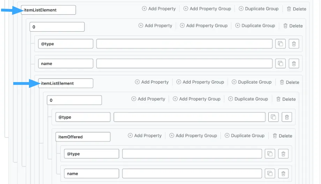The image size is (321, 184).
Task: Duplicate the @type row just above itemOffered
Action: tap(273, 117)
